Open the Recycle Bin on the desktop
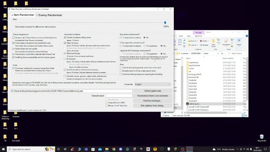 pos(262,138)
